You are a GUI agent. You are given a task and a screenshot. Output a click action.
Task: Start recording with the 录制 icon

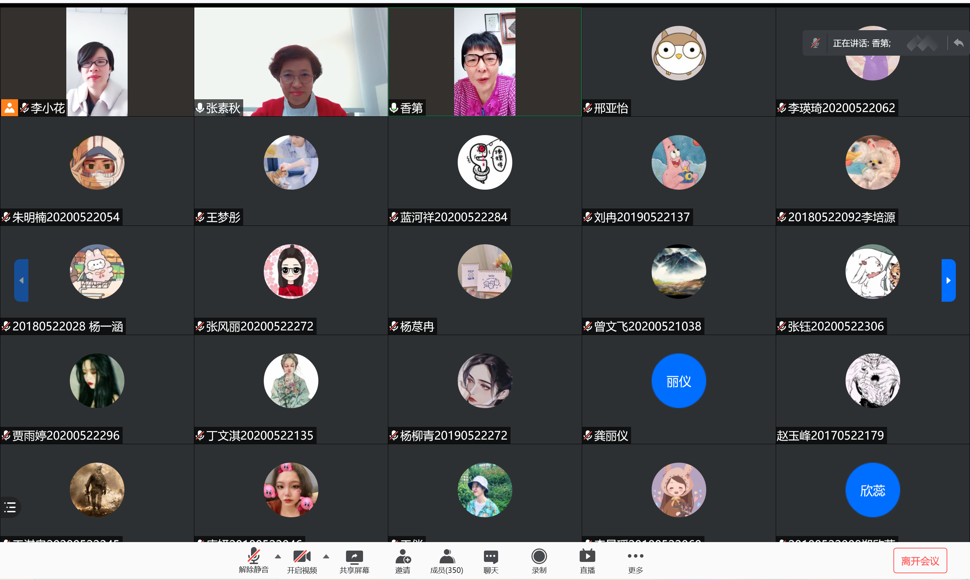pyautogui.click(x=539, y=557)
